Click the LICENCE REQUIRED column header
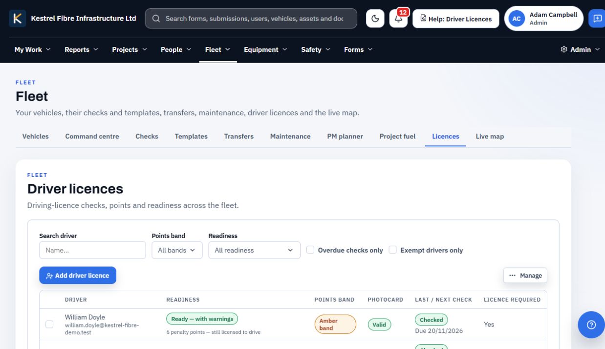This screenshot has height=349, width=605. 512,300
